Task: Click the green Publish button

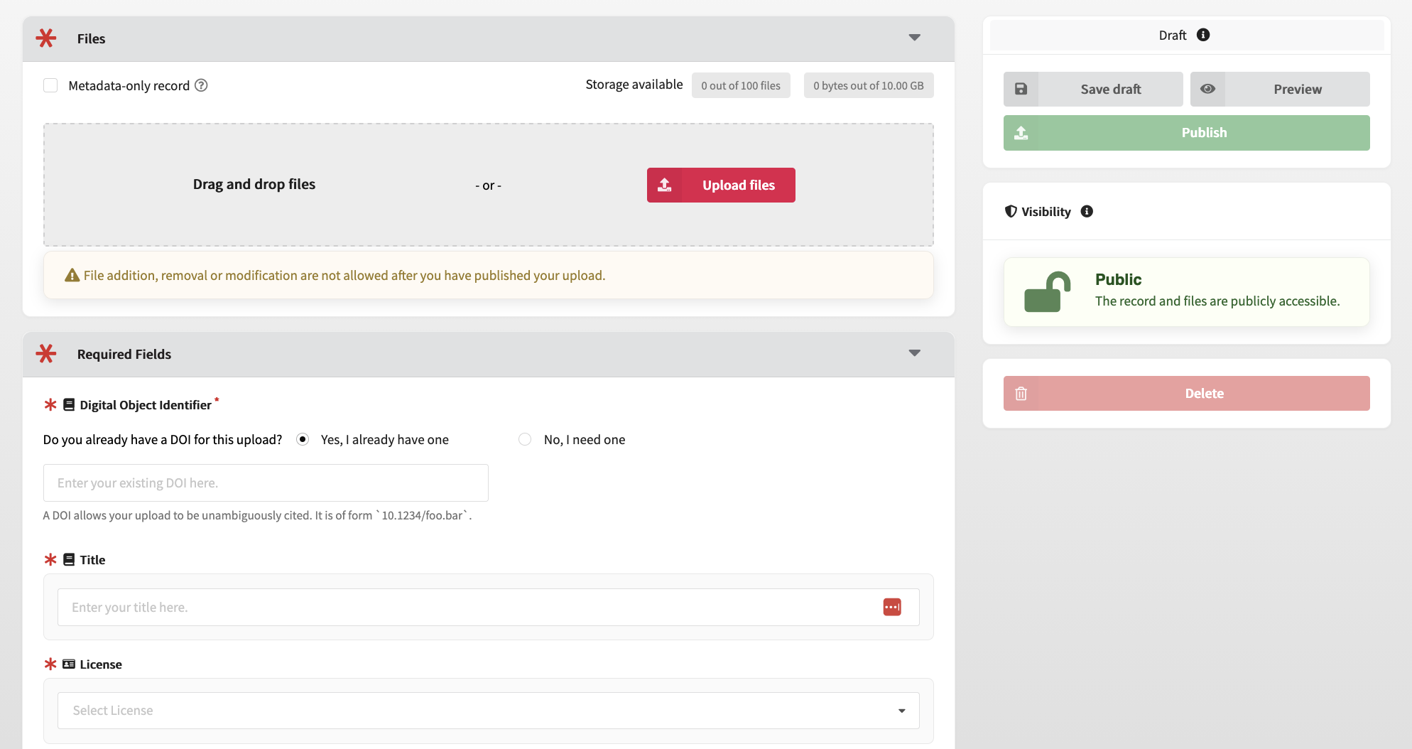Action: coord(1187,133)
